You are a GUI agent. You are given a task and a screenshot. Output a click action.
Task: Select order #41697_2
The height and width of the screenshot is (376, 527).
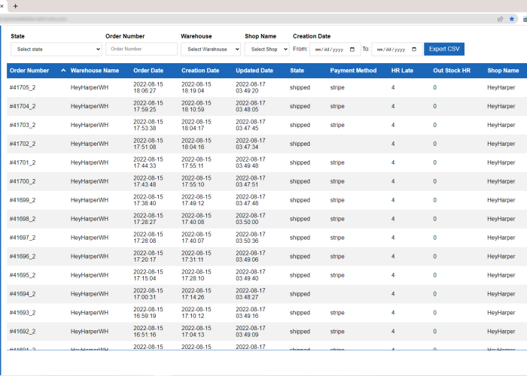click(23, 238)
